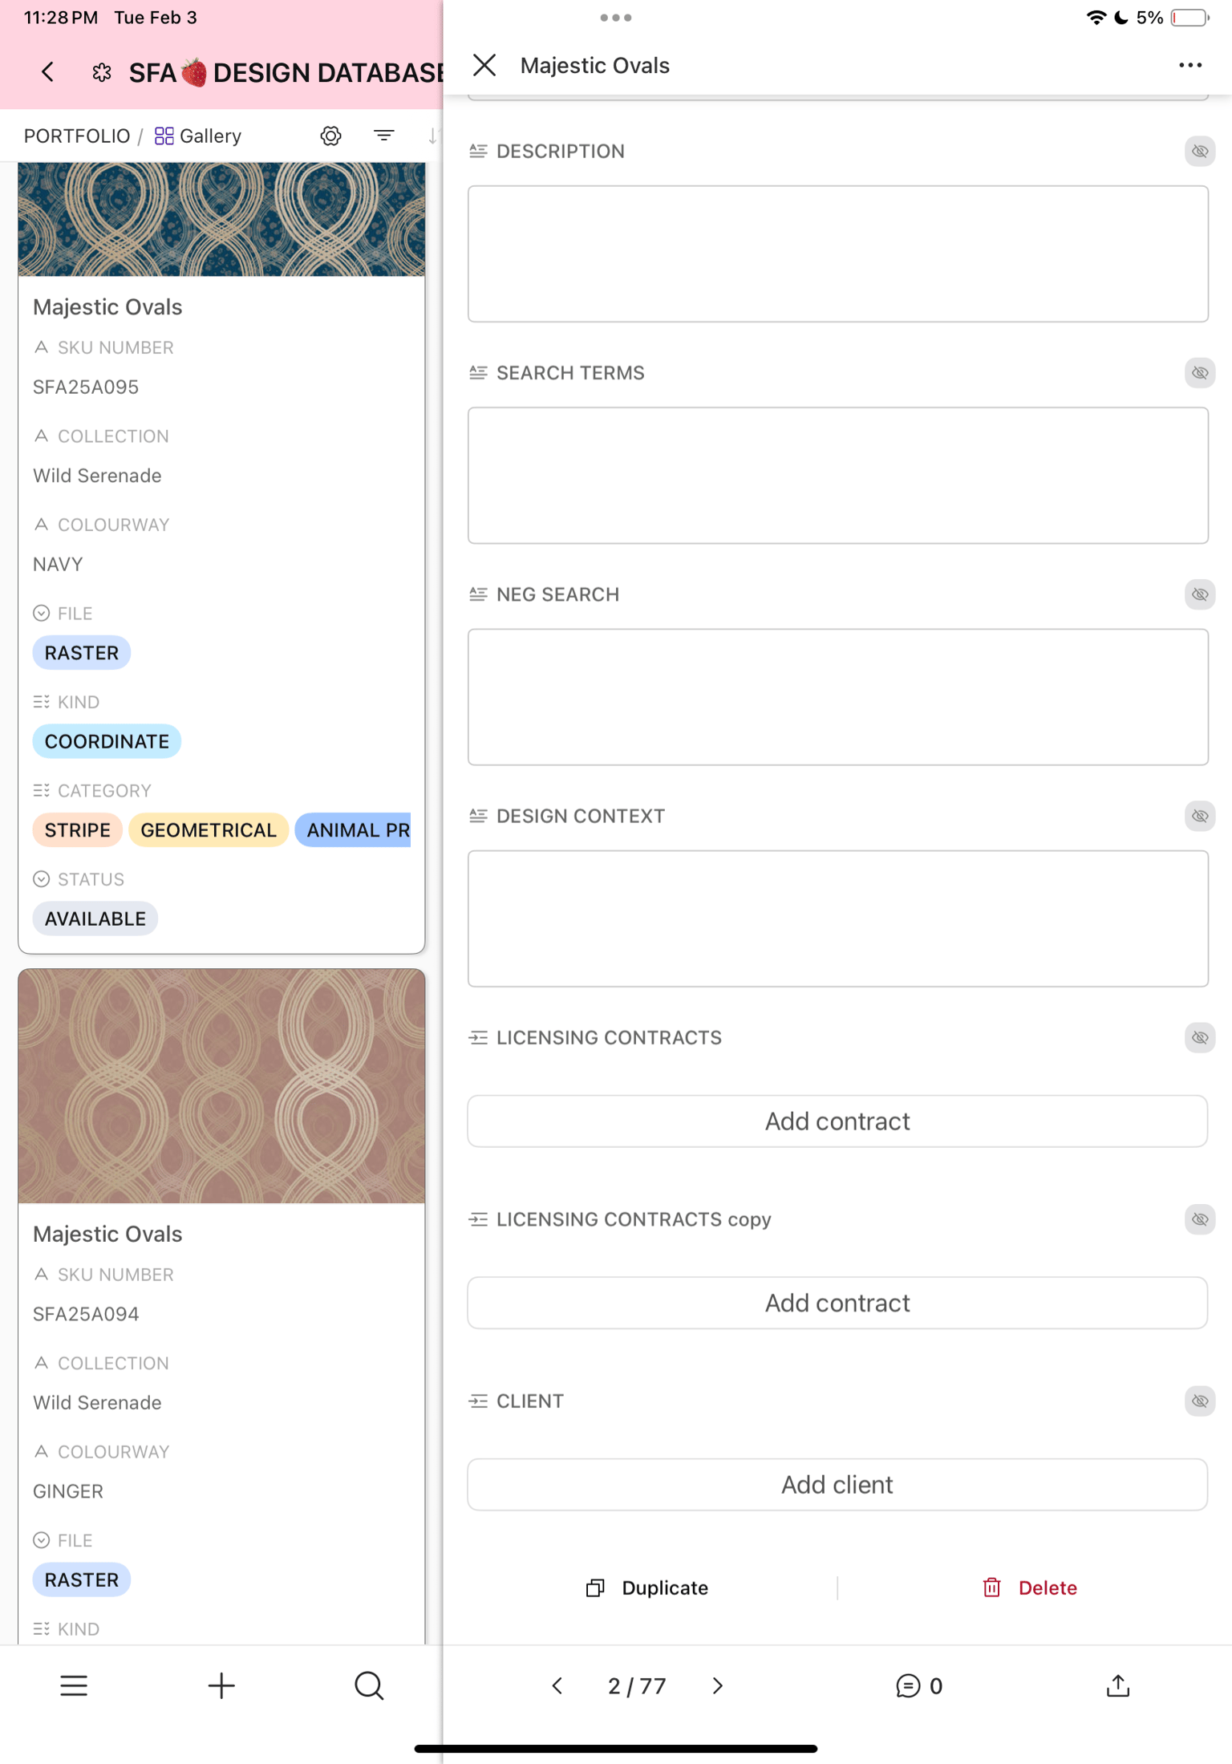This screenshot has height=1764, width=1232.
Task: Open the navy Majestic Ovals thumbnail
Action: click(x=221, y=219)
